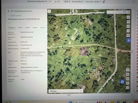Viewport: 138px width, 103px height.
Task: Mark the land plot as favorite with the star
Action: click(9, 23)
